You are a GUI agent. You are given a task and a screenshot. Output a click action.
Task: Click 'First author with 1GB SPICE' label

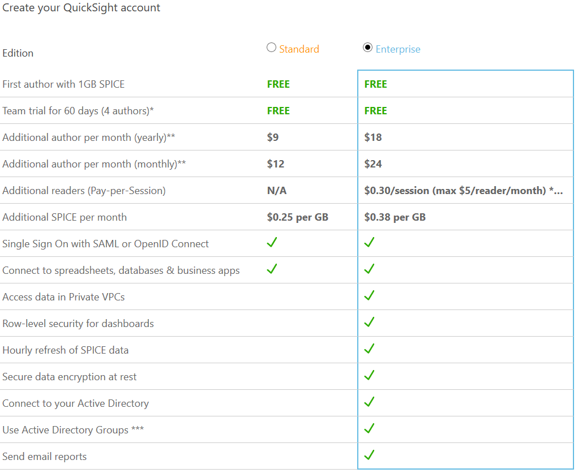[63, 84]
